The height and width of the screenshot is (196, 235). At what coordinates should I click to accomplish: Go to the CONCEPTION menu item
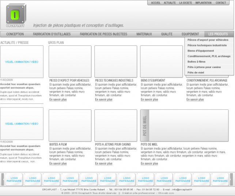15,34
